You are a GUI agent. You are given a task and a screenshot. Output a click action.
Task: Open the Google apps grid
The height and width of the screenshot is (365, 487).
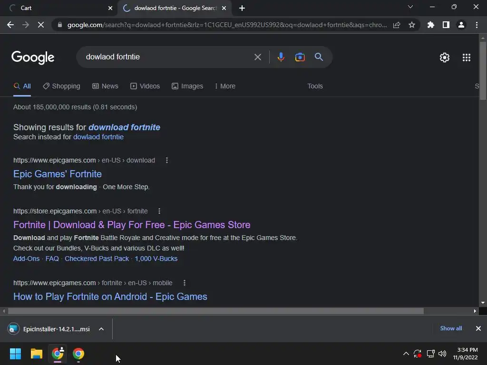[467, 58]
